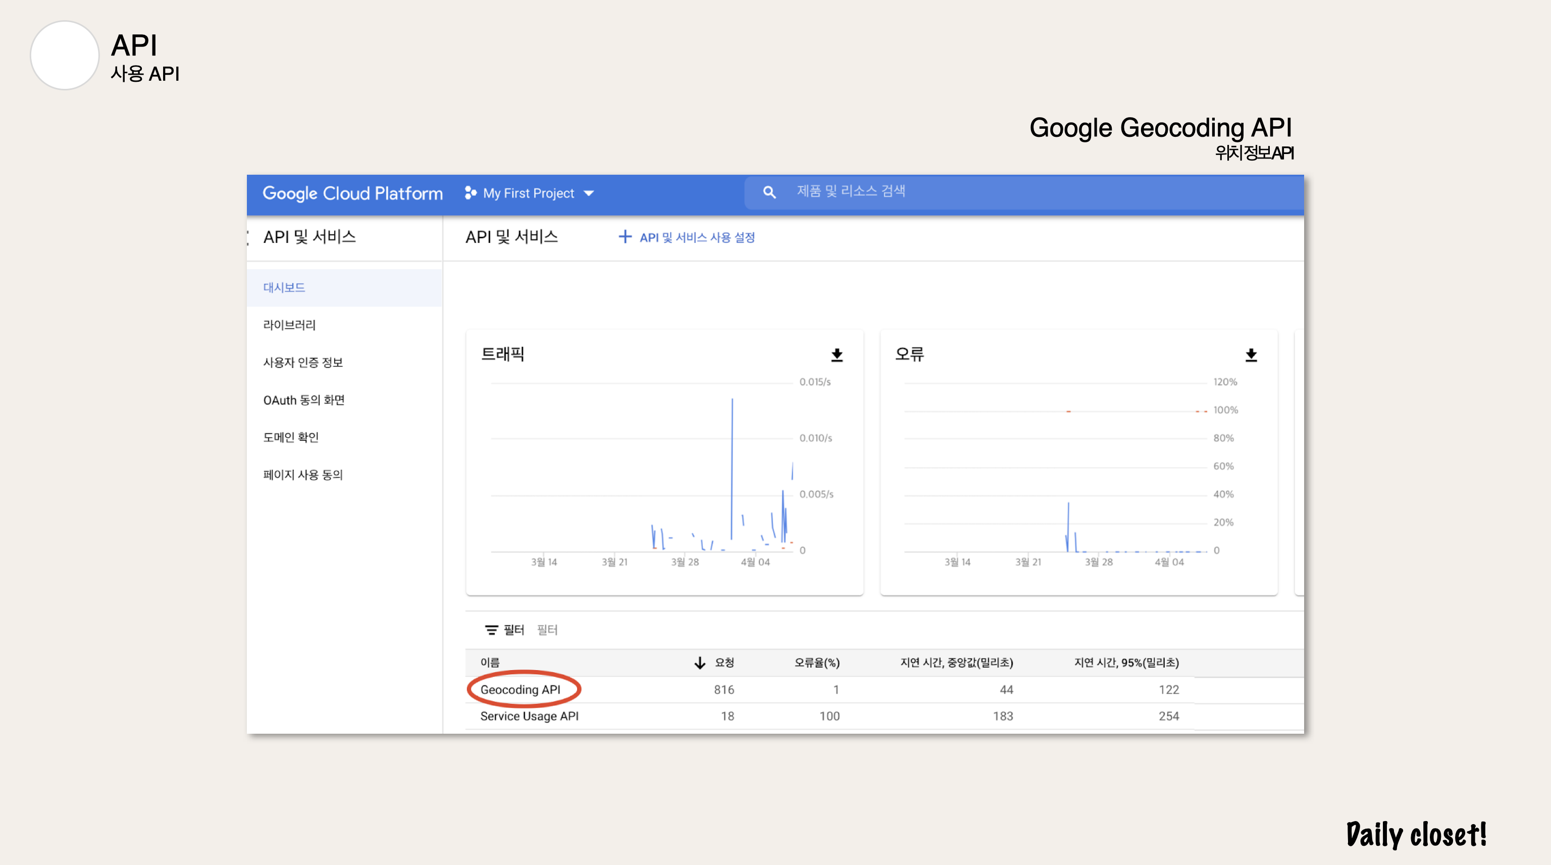Click the plus icon for enabling APIs
The width and height of the screenshot is (1551, 865).
pos(625,237)
